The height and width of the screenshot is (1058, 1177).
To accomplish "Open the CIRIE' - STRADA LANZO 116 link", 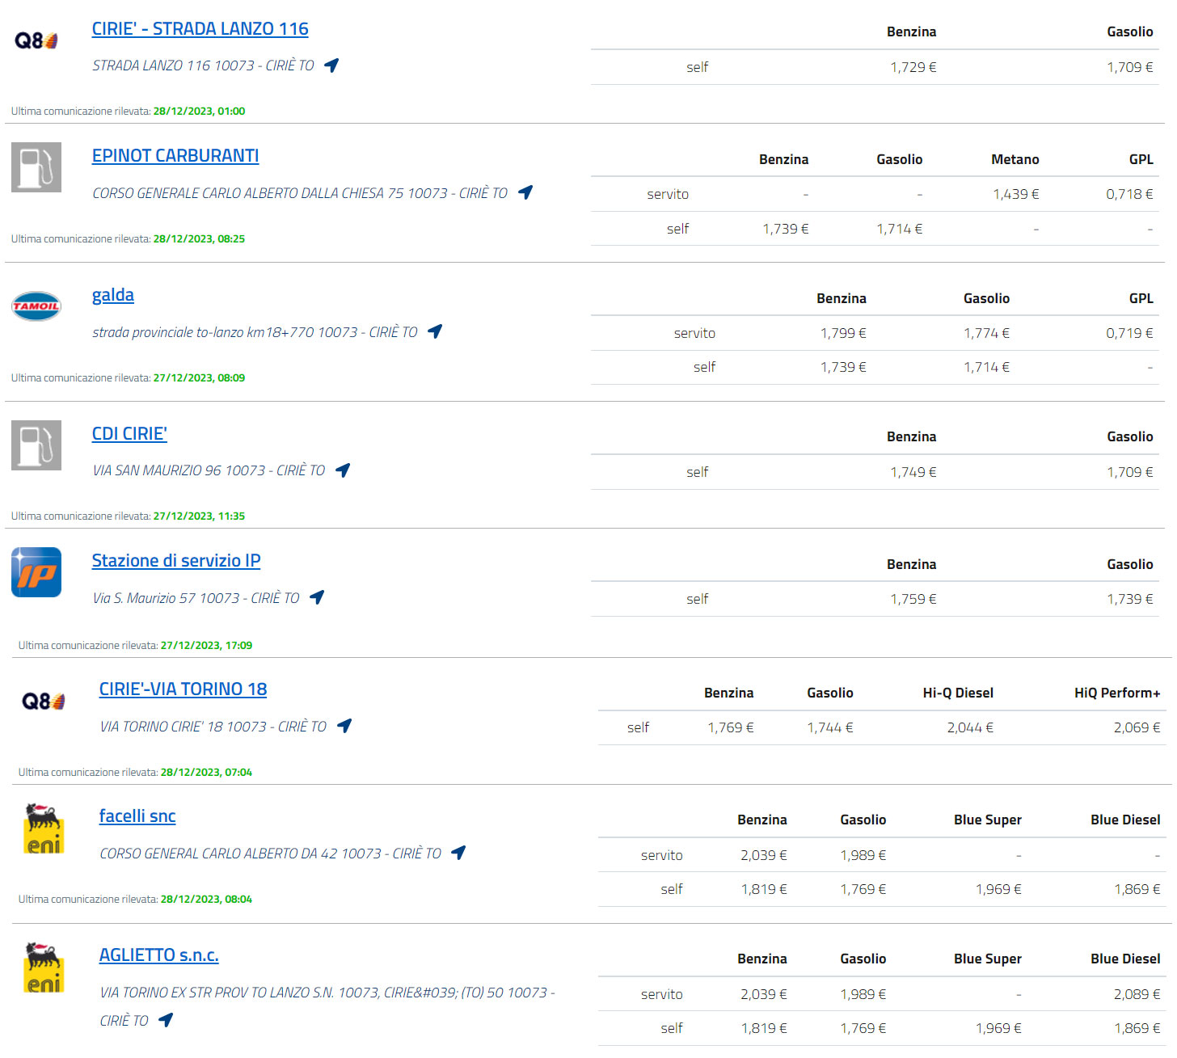I will click(x=200, y=29).
